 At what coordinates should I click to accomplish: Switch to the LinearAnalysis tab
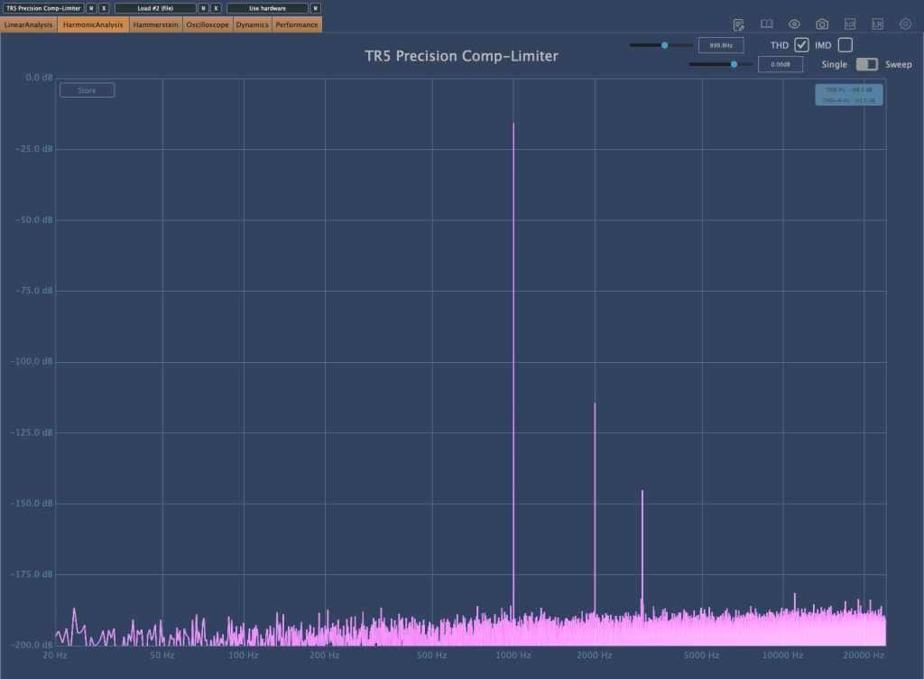pyautogui.click(x=28, y=24)
